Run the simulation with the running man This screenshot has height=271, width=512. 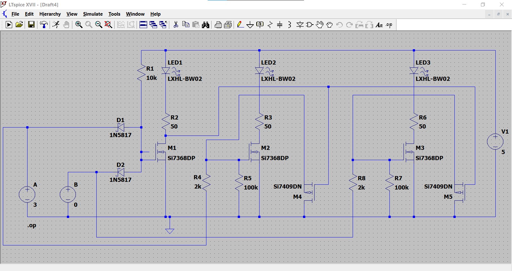coord(56,25)
